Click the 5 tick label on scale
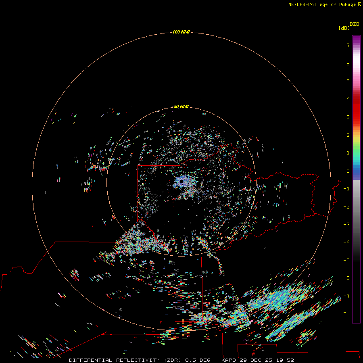Viewport: 363px width, 363px height. (x=348, y=81)
